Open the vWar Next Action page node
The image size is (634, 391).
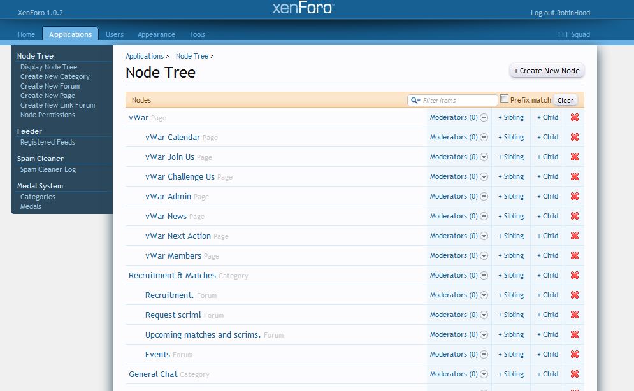coord(178,236)
